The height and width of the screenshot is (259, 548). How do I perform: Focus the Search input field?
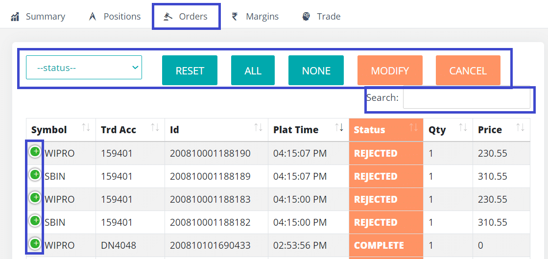coord(467,98)
